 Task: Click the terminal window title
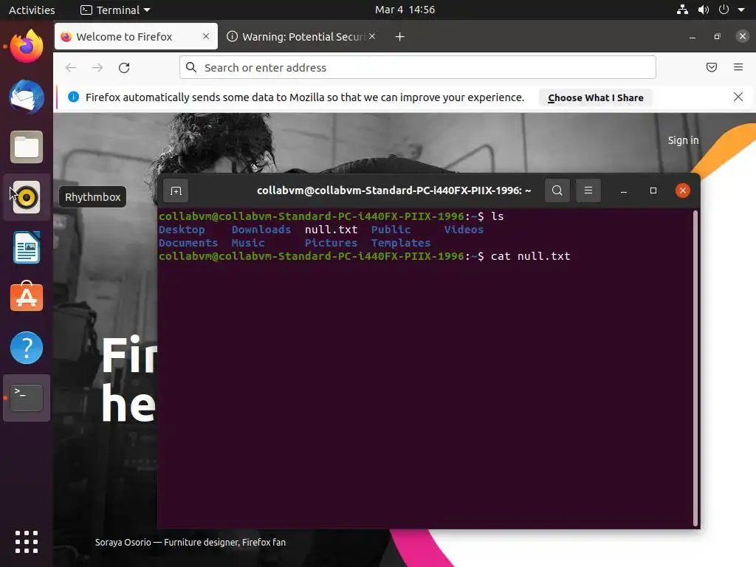[394, 190]
